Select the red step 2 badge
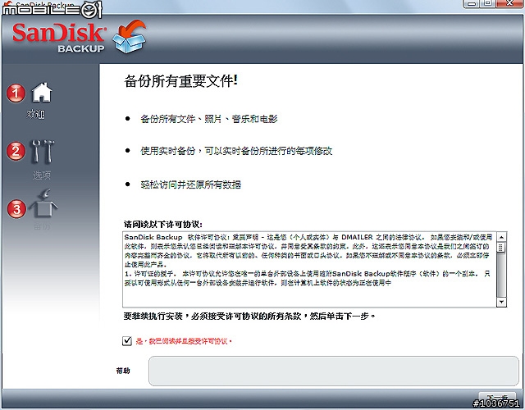The width and height of the screenshot is (525, 410). pyautogui.click(x=16, y=151)
